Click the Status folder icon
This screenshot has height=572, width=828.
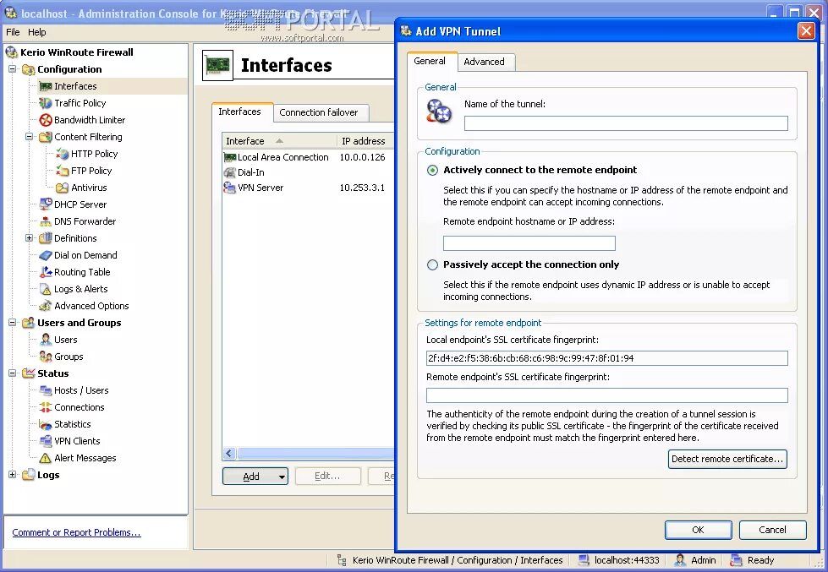[29, 373]
